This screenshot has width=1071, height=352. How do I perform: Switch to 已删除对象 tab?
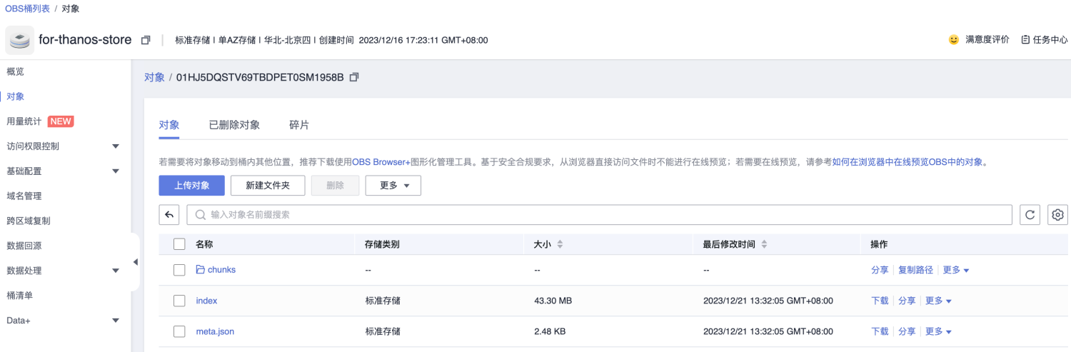coord(234,125)
